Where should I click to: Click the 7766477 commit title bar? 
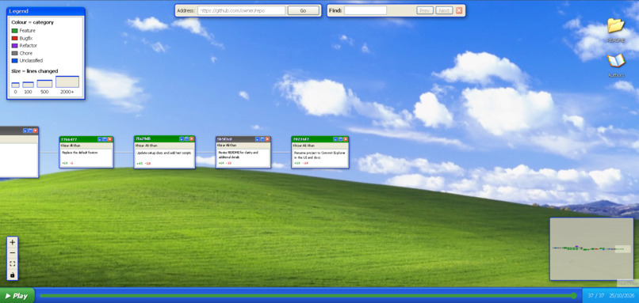pyautogui.click(x=86, y=139)
